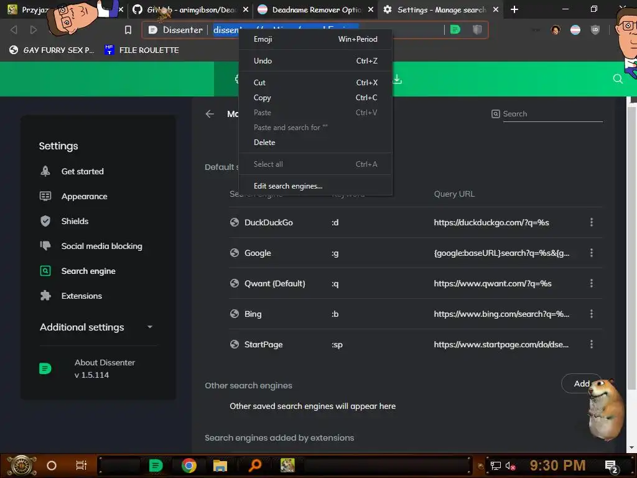Viewport: 637px width, 478px height.
Task: Switch to the GitHub arimgibson tab
Action: (x=191, y=9)
